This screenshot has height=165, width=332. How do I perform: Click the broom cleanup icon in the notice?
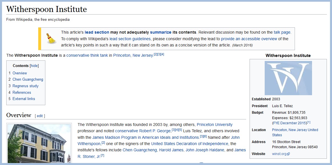pyautogui.click(x=51, y=38)
